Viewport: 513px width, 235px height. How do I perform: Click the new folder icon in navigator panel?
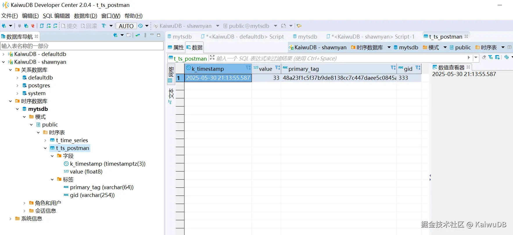tap(129, 35)
